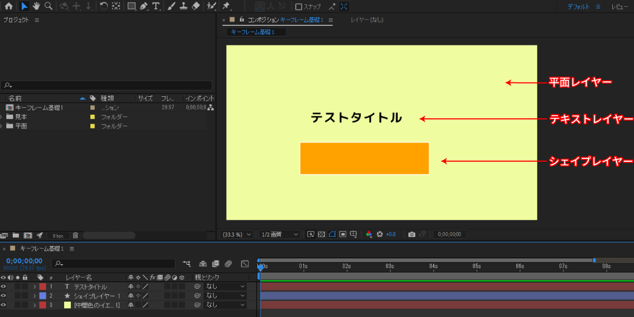Open composition mini-flowchart in timeline
634x317 pixels.
[x=187, y=263]
